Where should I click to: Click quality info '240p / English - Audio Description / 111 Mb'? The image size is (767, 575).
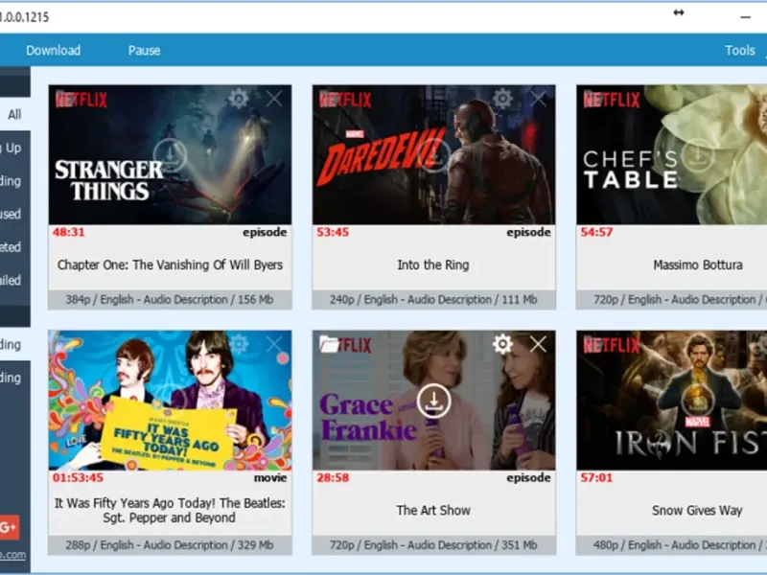pyautogui.click(x=433, y=299)
